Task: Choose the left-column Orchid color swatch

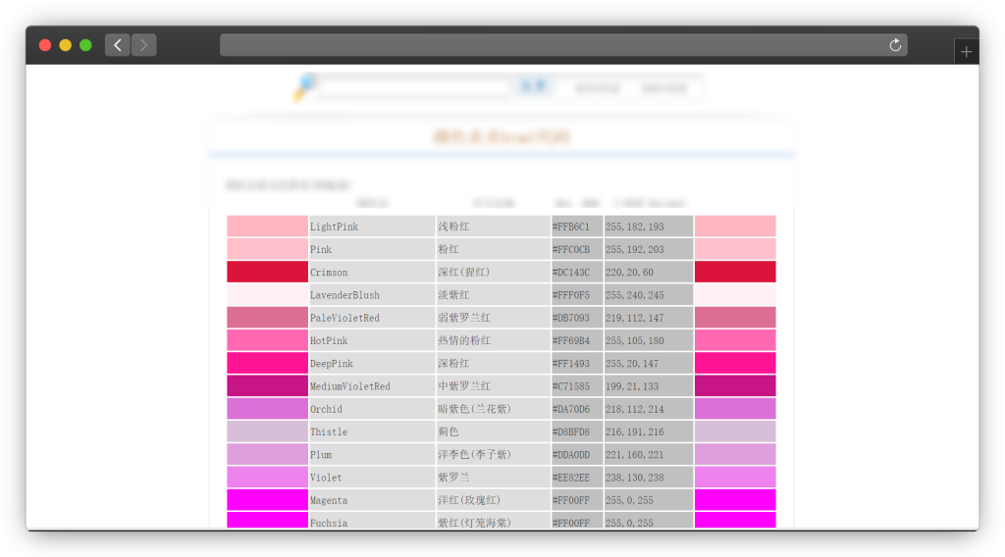Action: [x=267, y=409]
